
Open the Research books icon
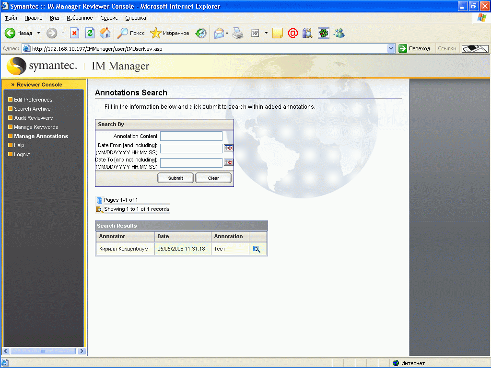pyautogui.click(x=308, y=33)
